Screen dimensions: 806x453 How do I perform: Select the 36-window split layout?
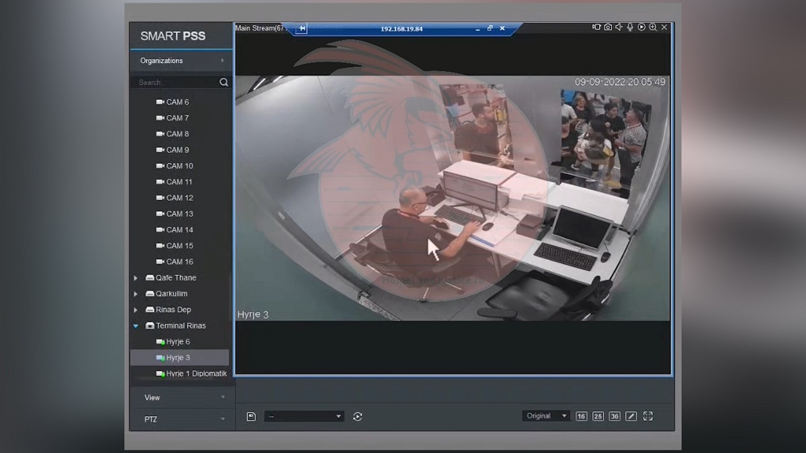(x=615, y=417)
